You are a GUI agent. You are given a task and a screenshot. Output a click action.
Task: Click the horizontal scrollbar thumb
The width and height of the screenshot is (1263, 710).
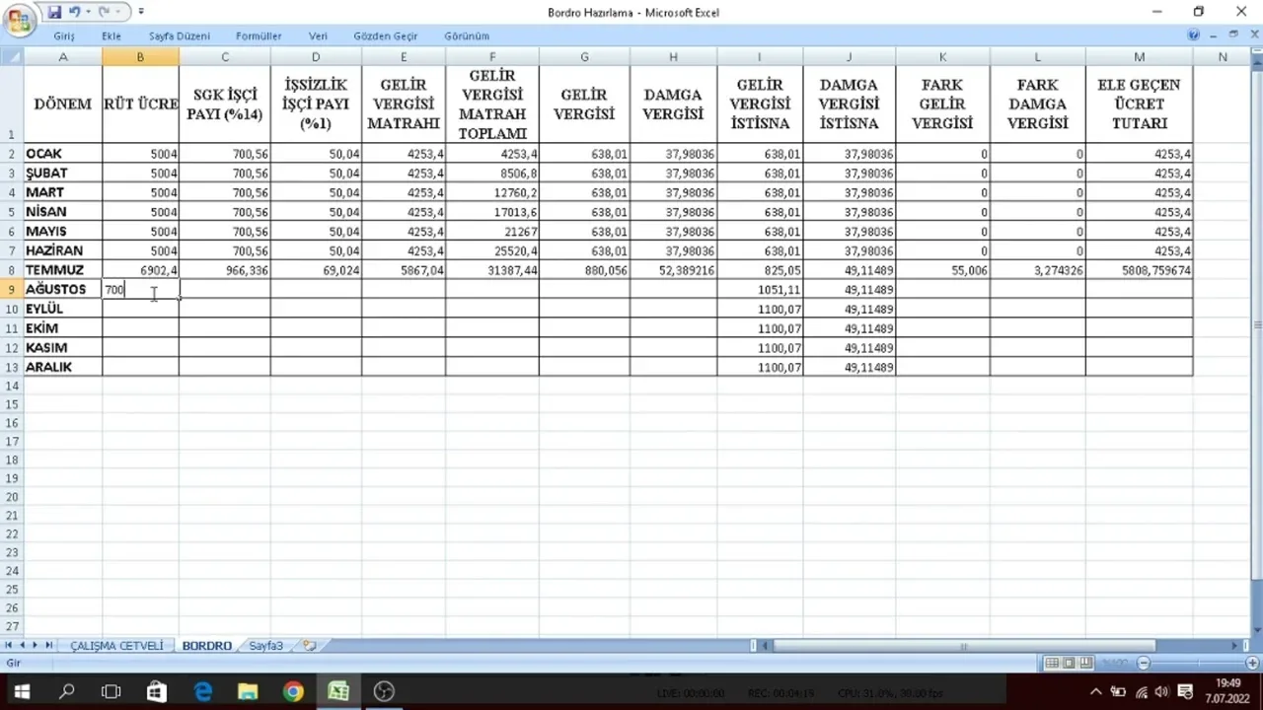pos(963,646)
